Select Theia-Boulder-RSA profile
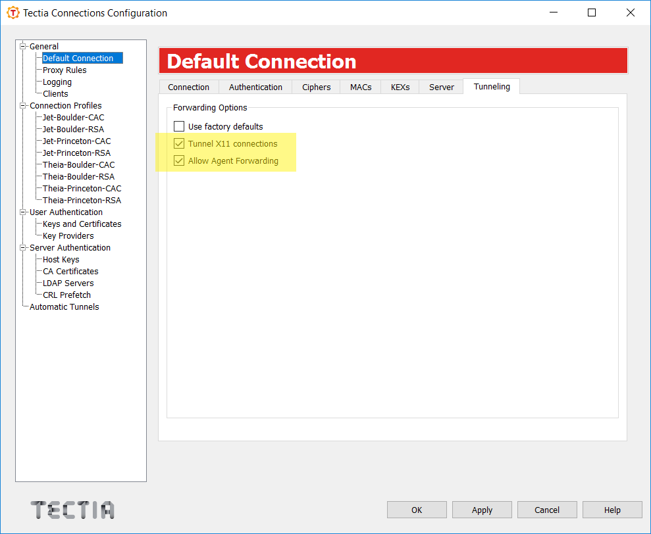 coord(78,177)
